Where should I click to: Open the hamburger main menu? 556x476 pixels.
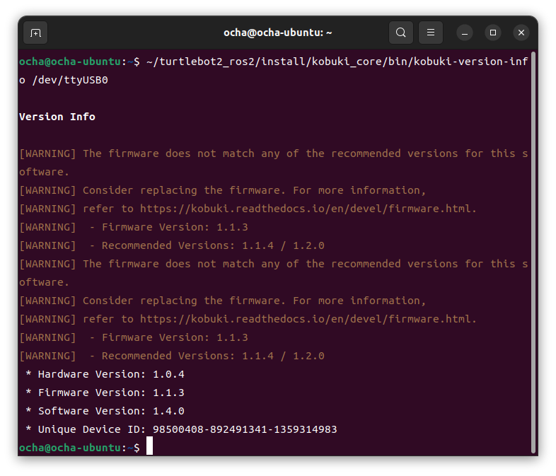[x=431, y=33]
